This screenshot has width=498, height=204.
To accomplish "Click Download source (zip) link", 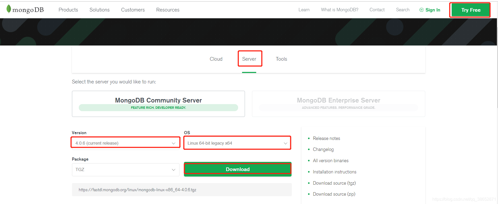I will pyautogui.click(x=334, y=194).
